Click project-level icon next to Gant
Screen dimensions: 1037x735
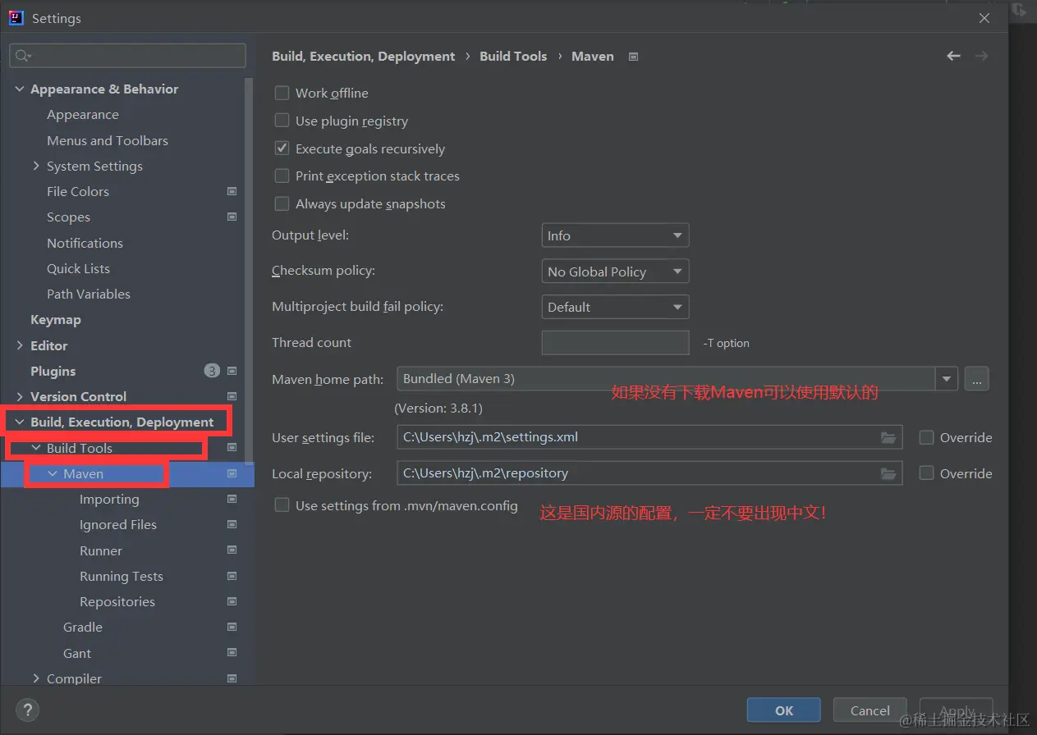232,653
